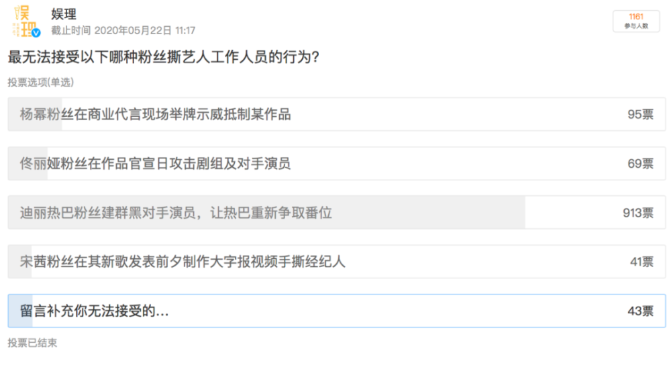Open the 娱理 account avatar icon
671x367 pixels.
click(25, 21)
